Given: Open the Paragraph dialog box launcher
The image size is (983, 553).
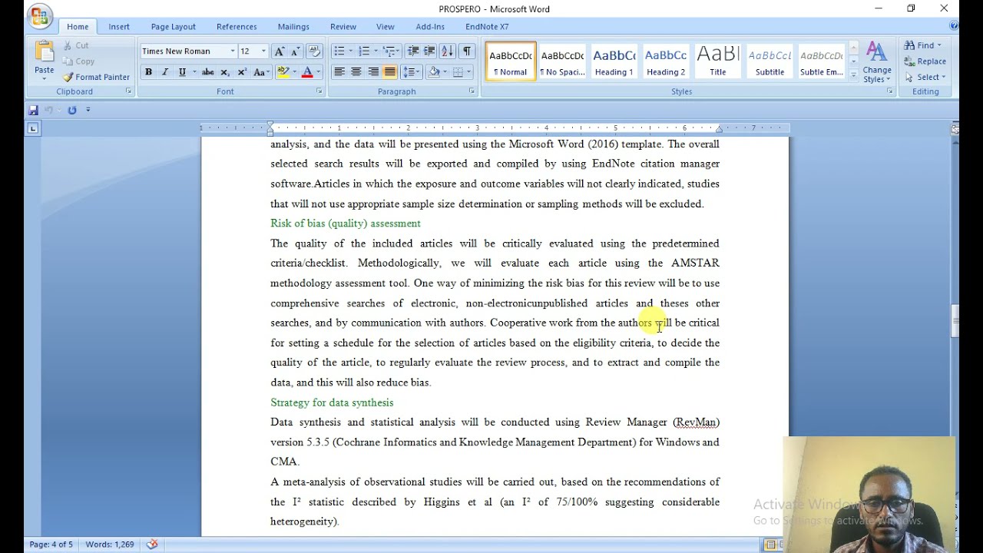Looking at the screenshot, I should coord(472,91).
